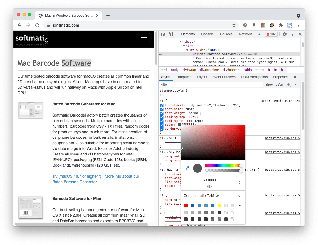Image resolution: width=318 pixels, height=245 pixels.
Task: Open DevTools settings gear
Action: point(284,34)
